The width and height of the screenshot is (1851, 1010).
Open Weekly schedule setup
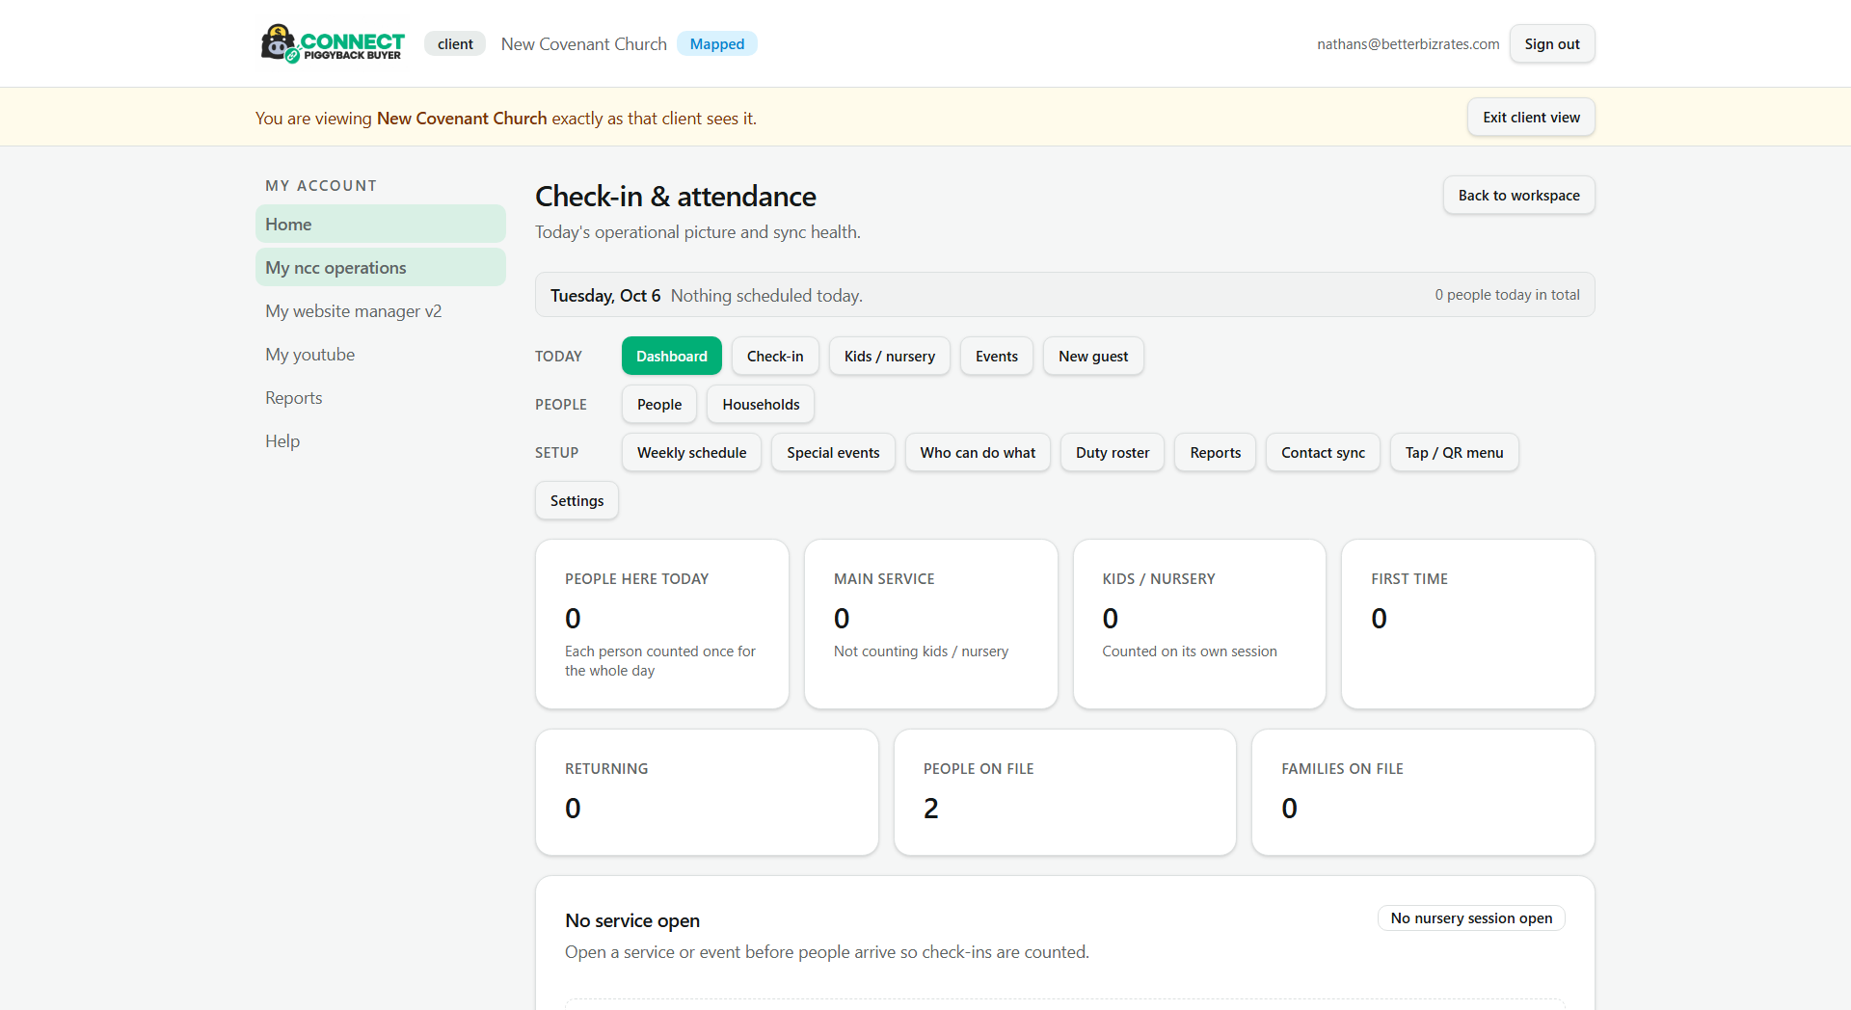(691, 453)
